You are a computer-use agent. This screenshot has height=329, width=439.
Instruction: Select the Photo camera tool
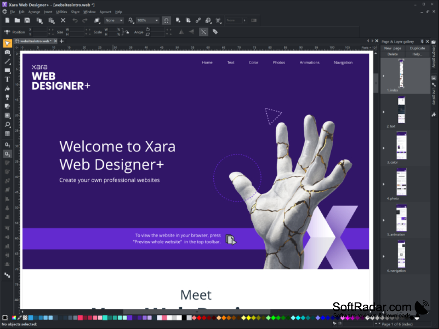pos(7,52)
